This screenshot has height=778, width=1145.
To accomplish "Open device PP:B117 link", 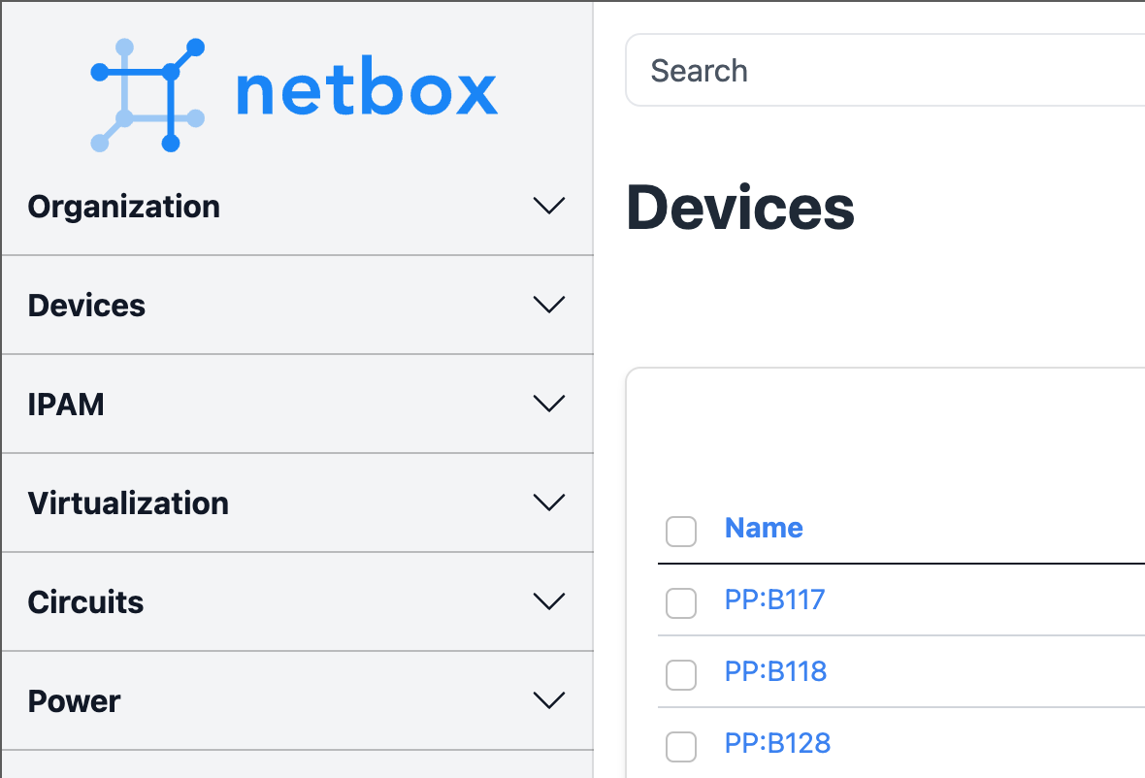I will [x=774, y=600].
